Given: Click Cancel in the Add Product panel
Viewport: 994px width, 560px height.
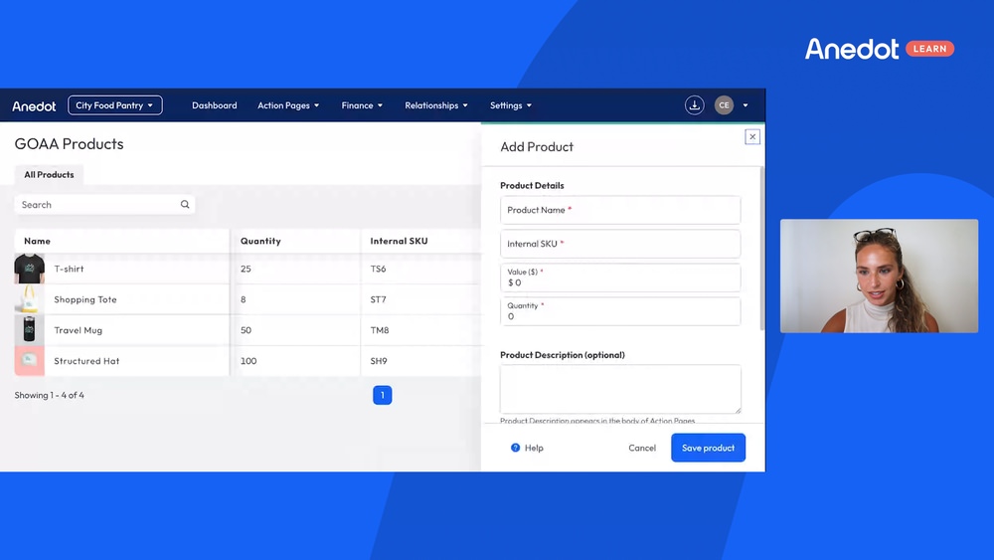Looking at the screenshot, I should [x=642, y=448].
